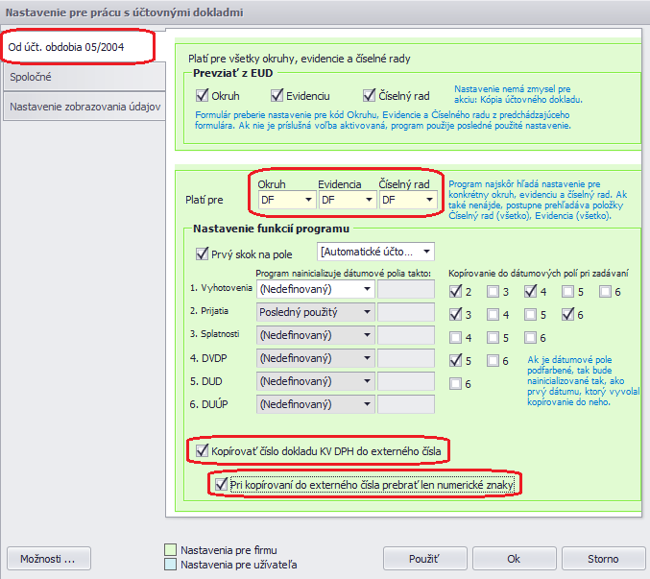Uncheck the Číselný rad checkbox

371,95
